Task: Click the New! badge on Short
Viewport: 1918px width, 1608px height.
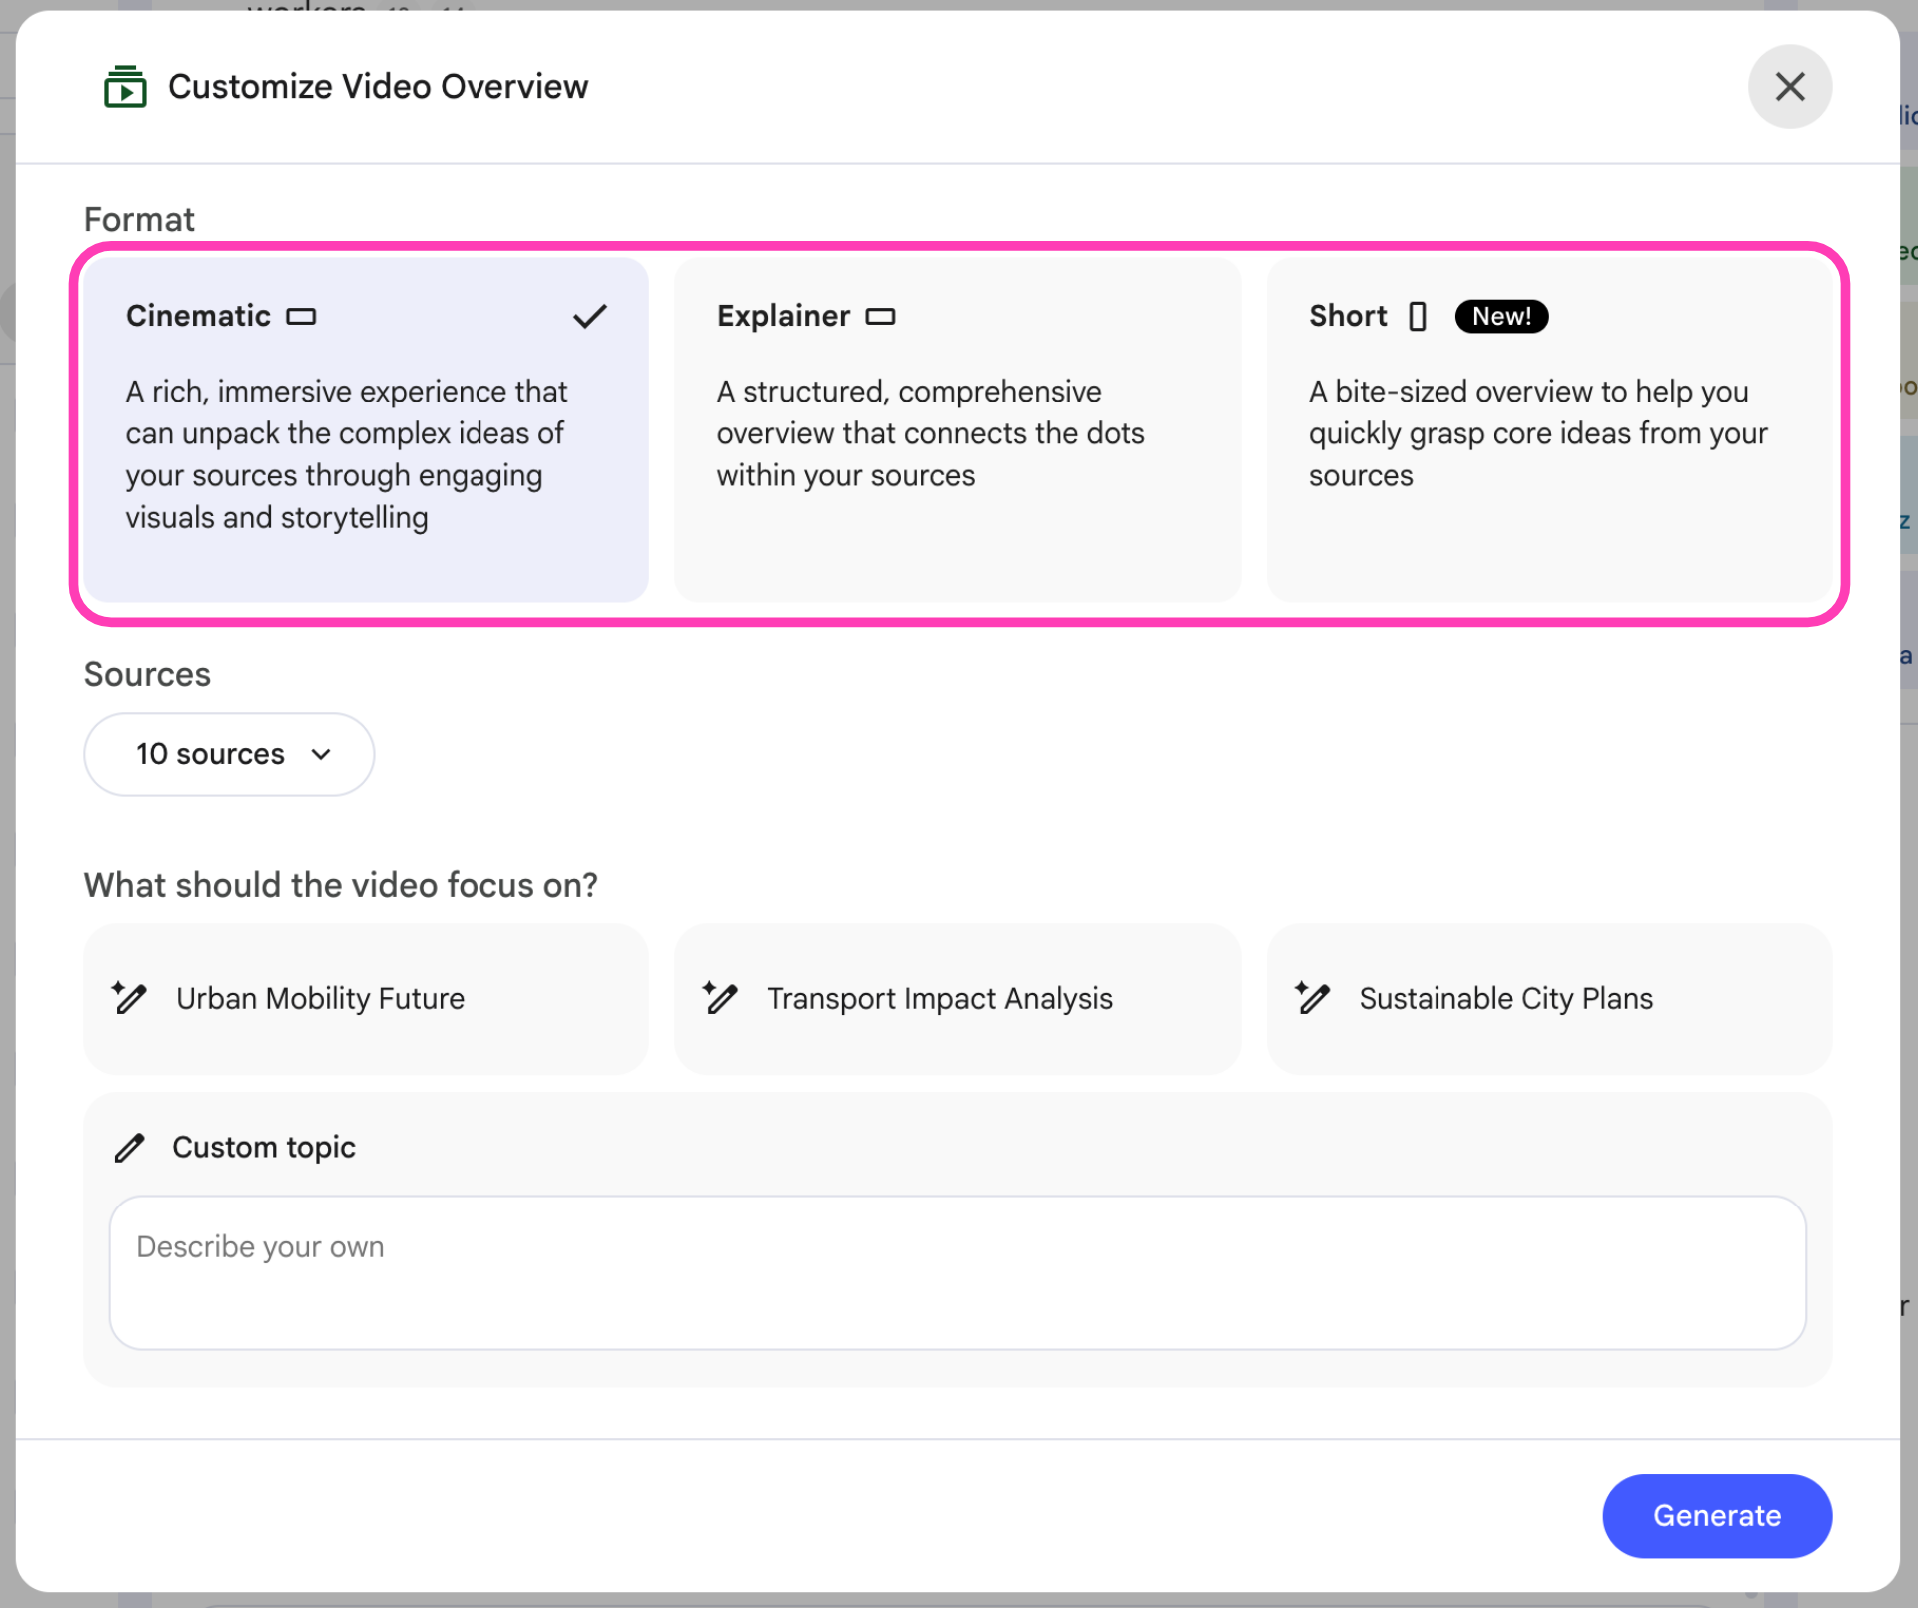Action: pos(1501,316)
